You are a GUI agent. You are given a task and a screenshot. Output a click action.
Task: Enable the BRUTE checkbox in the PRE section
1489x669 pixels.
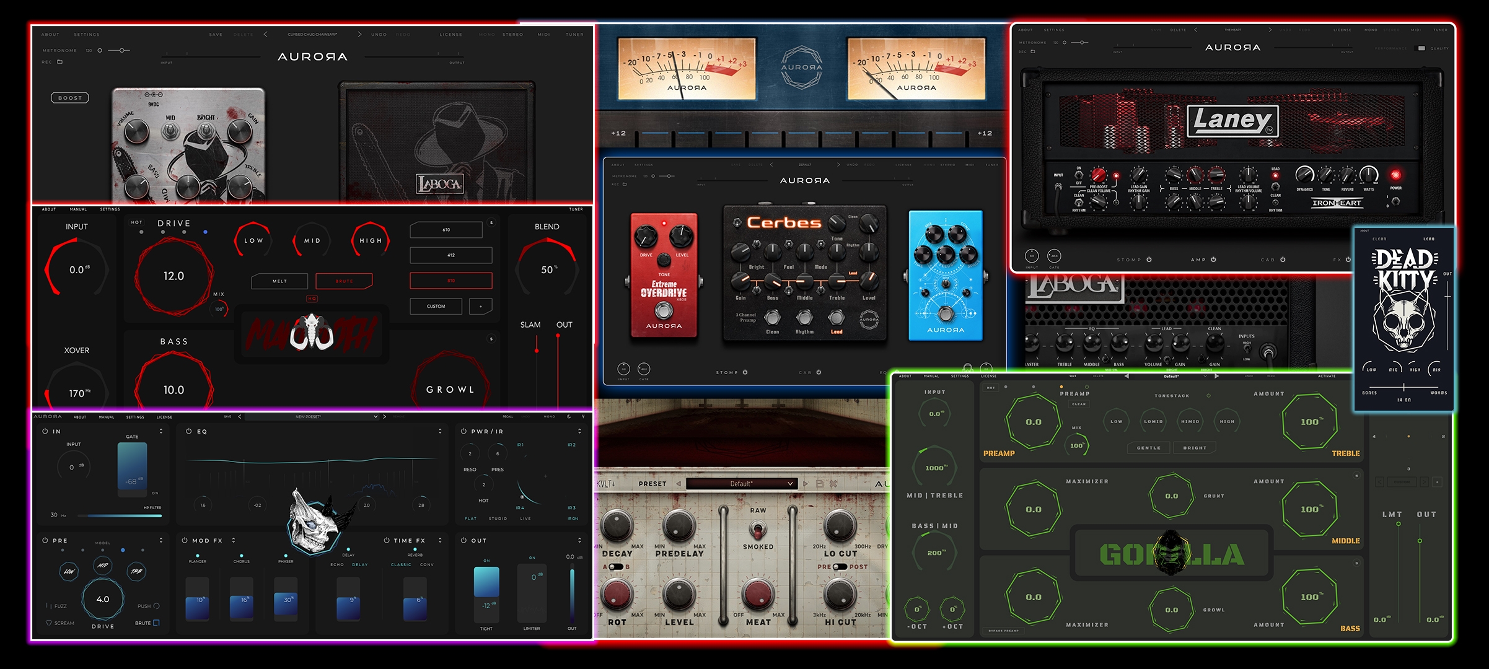click(156, 623)
